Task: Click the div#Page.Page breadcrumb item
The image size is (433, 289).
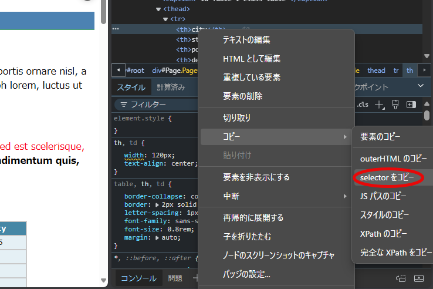Action: coord(175,70)
